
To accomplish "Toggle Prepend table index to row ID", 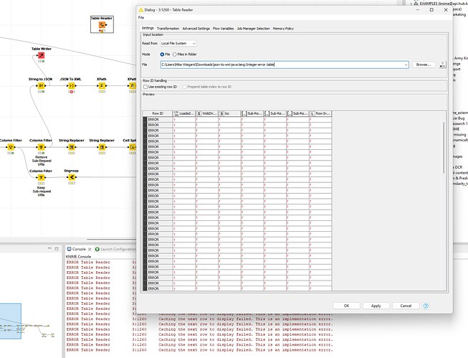I will (x=184, y=87).
